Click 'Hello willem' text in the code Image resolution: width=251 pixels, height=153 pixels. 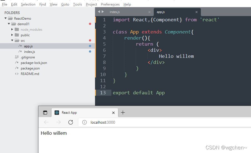pos(176,56)
